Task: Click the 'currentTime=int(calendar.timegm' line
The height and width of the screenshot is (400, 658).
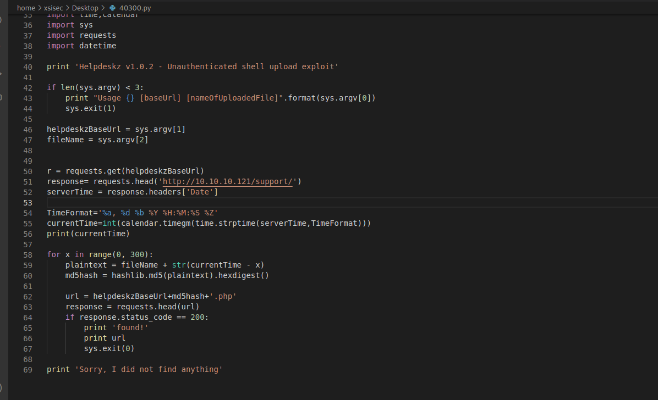Action: [209, 224]
